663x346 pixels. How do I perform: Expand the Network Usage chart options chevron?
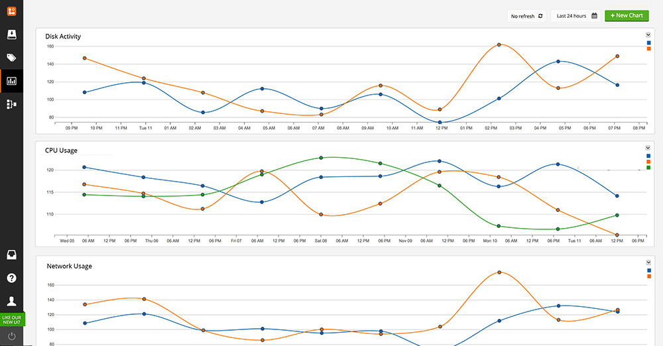tap(648, 263)
